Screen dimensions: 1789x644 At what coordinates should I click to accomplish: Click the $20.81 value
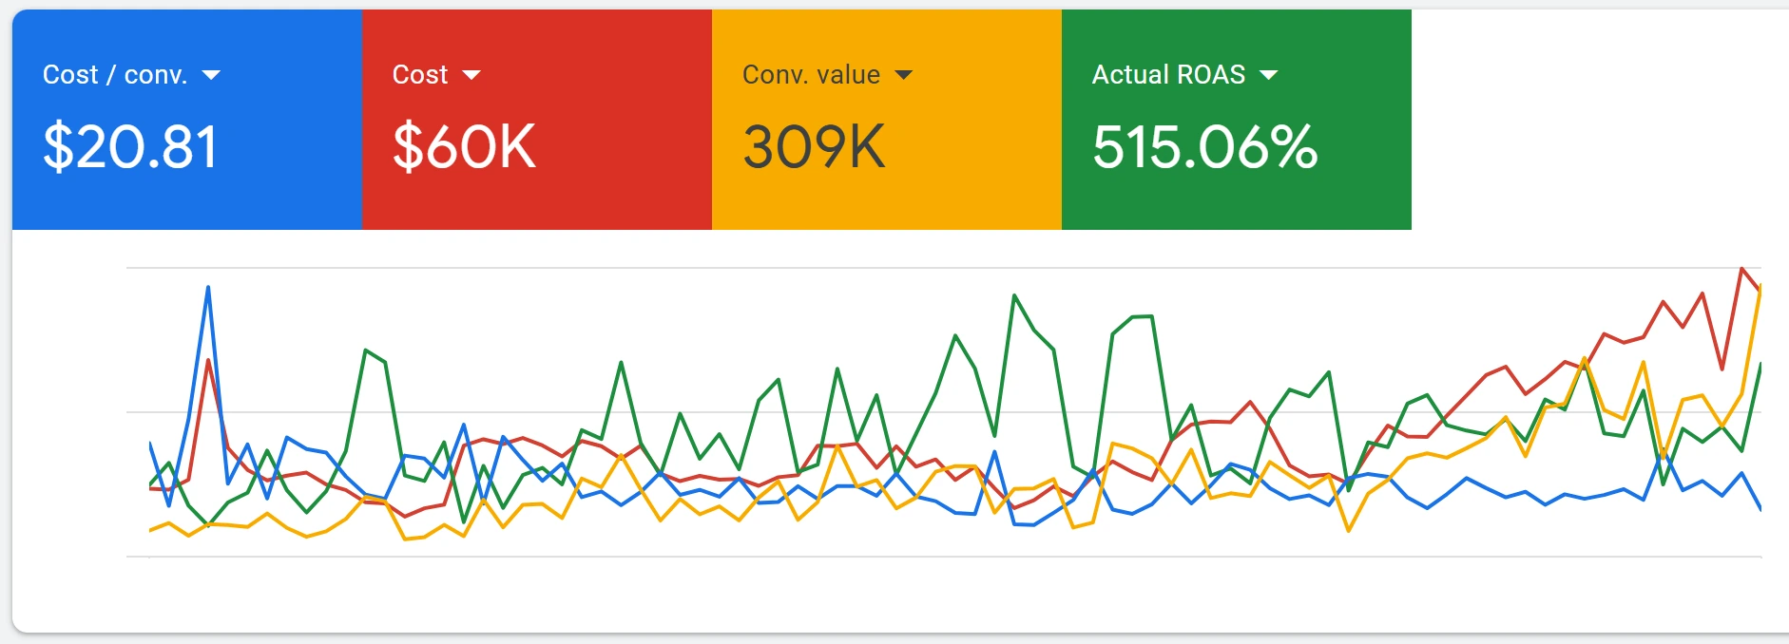130,147
